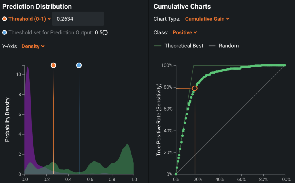Click the green Theoretical Best legend line

point(158,46)
